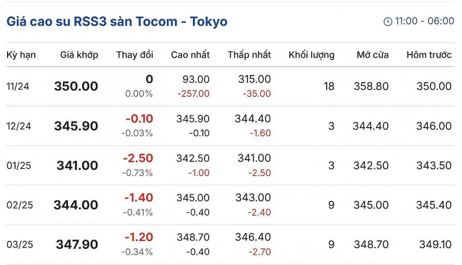Click the 347.90 matched price for 03/25

pos(77,245)
